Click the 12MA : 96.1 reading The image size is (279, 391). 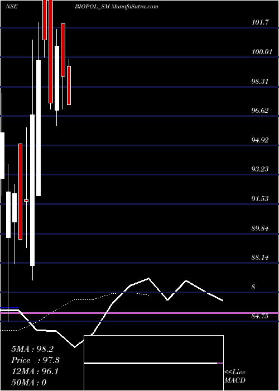pyautogui.click(x=35, y=371)
